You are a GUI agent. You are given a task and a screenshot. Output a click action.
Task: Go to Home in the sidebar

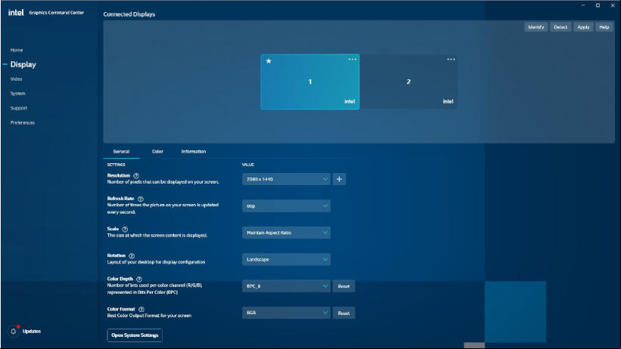coord(17,51)
